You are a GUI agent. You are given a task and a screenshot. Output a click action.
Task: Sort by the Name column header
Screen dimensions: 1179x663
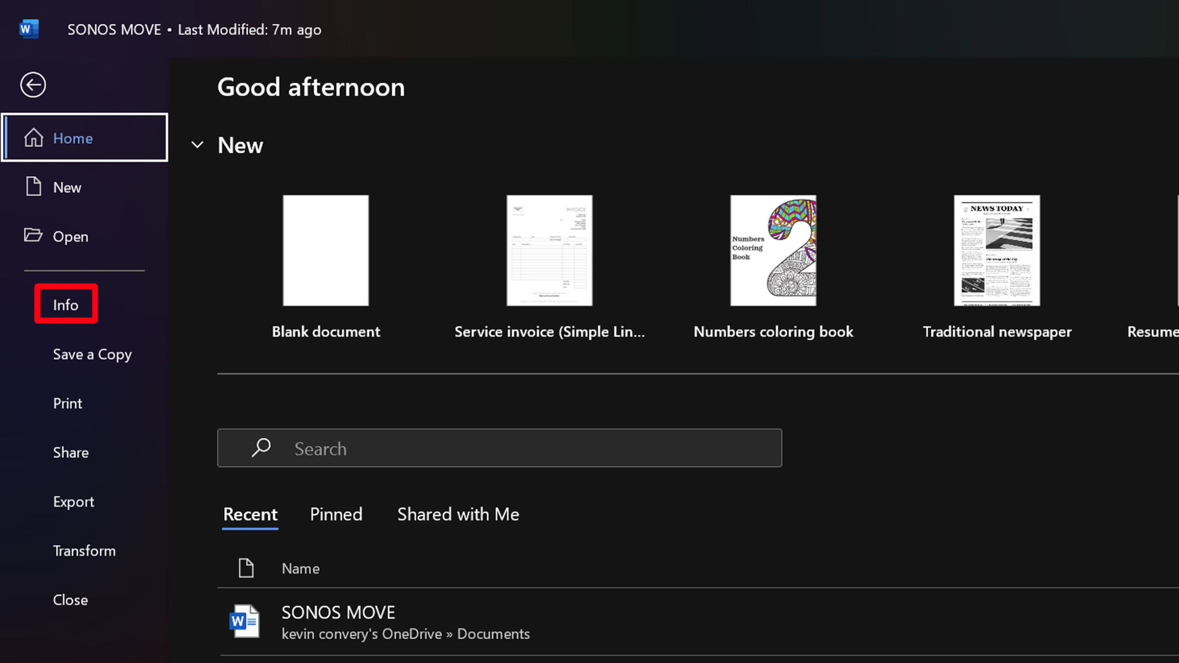pyautogui.click(x=300, y=568)
